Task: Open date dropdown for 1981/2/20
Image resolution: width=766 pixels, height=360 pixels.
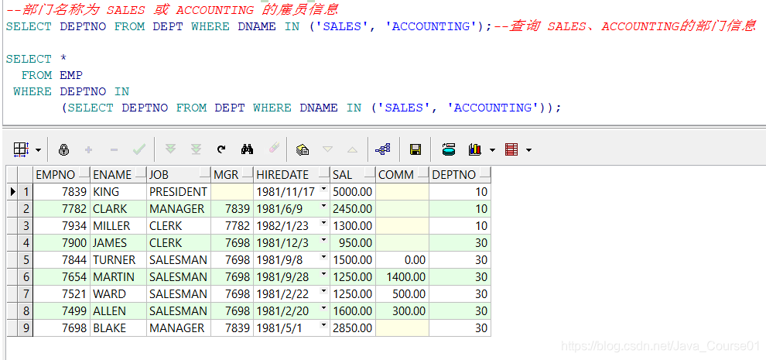Action: click(x=323, y=309)
